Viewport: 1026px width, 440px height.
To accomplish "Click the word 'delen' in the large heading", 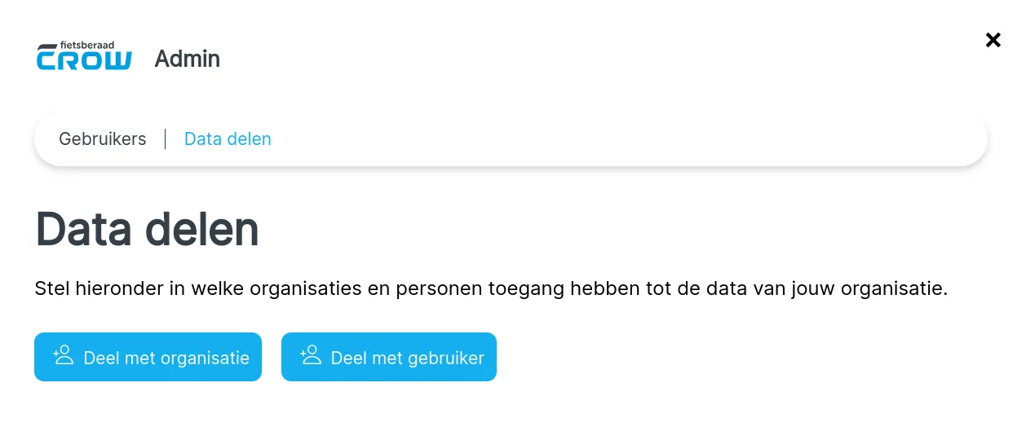I will click(x=202, y=229).
